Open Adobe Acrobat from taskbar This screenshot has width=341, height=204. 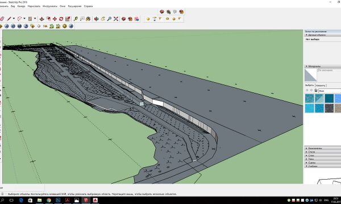68,200
